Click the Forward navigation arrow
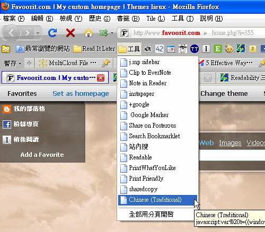This screenshot has width=265, height=232. (27, 33)
